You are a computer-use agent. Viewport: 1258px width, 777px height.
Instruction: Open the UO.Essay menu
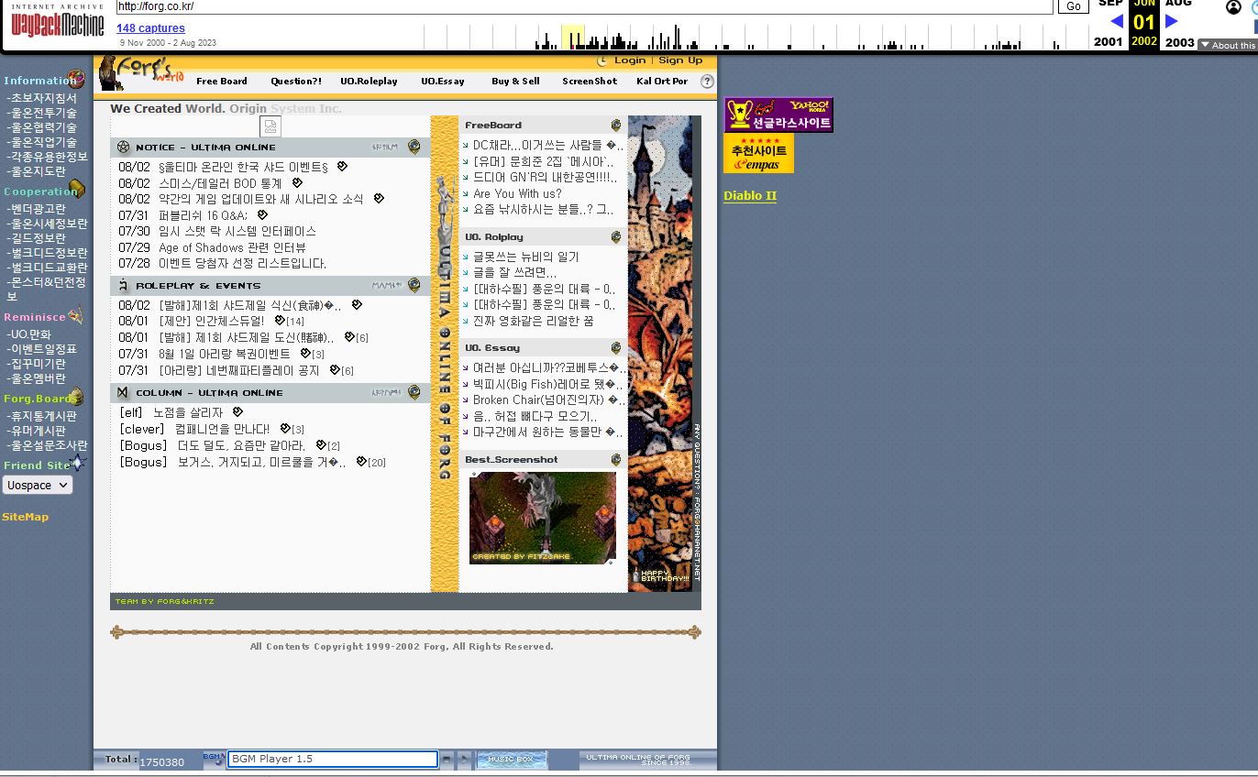(443, 81)
